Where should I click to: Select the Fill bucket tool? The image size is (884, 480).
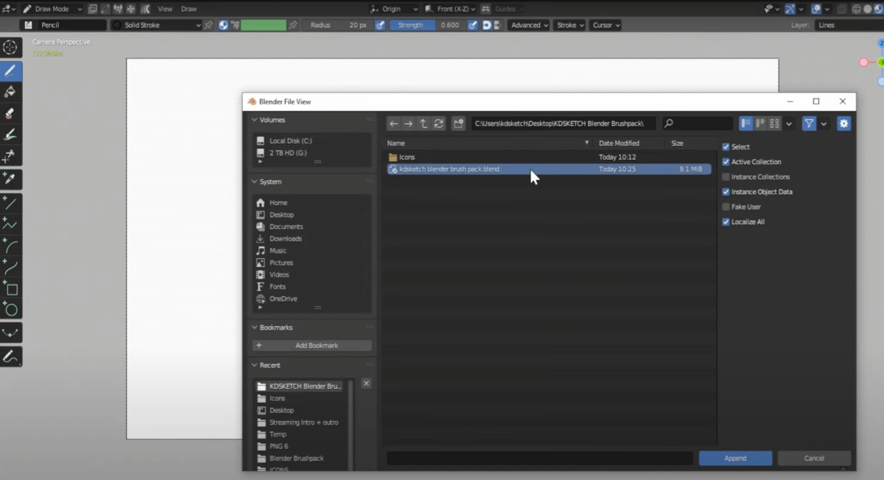click(10, 92)
